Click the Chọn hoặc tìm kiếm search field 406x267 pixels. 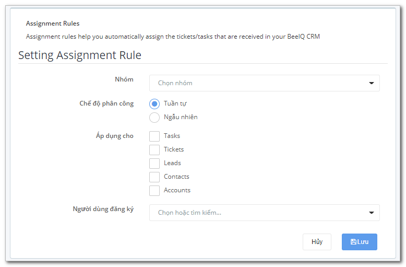tap(265, 213)
